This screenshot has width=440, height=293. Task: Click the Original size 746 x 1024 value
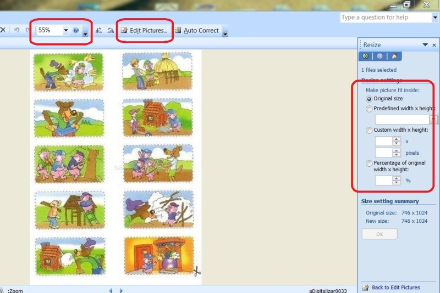coord(414,213)
